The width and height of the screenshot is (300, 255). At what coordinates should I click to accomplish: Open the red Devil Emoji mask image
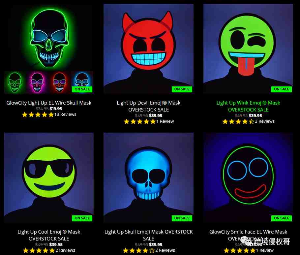(x=148, y=48)
